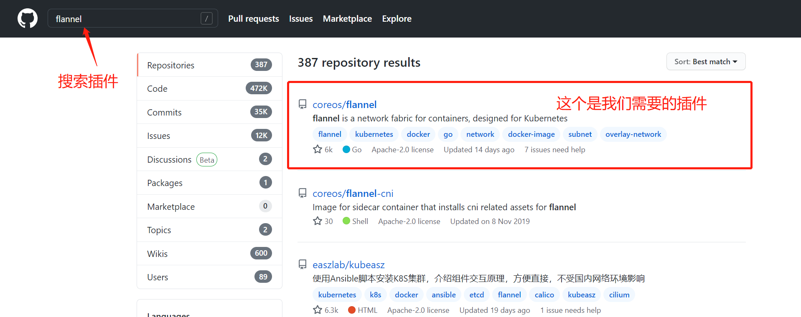This screenshot has height=317, width=801.
Task: Open Pull requests in the top navigation
Action: tap(254, 19)
